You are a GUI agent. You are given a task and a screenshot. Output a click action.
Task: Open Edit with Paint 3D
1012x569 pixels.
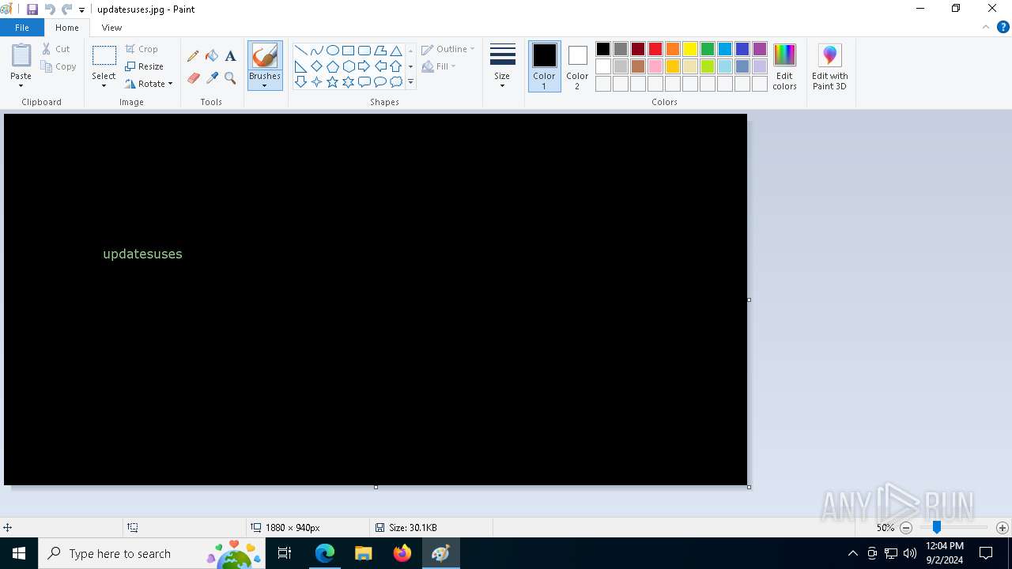[x=829, y=67]
